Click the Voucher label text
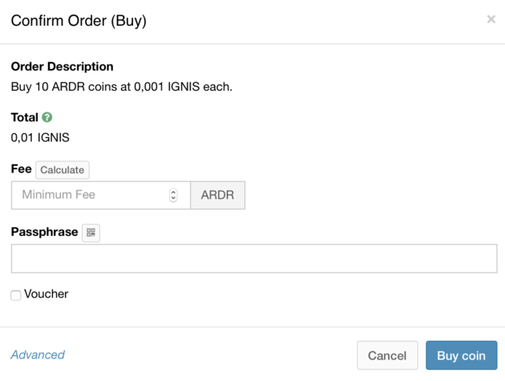505x381 pixels. (x=46, y=294)
